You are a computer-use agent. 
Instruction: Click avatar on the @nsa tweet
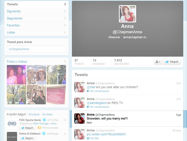pyautogui.click(x=79, y=87)
